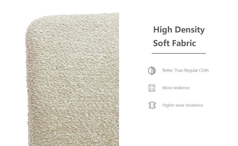Open the beige boucle fabric image
The height and width of the screenshot is (146, 238).
[72, 79]
